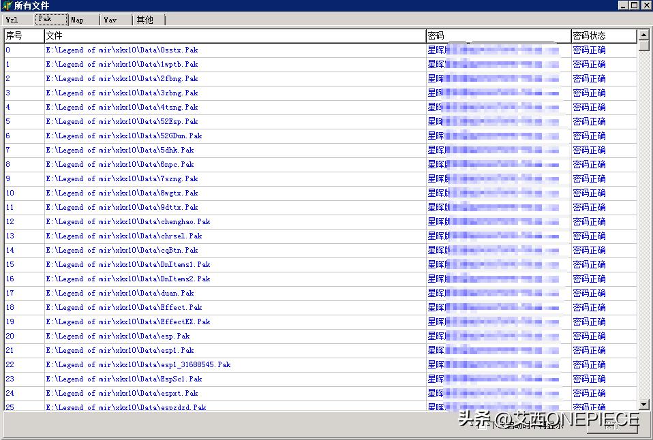Select the 5dhk.Pak file path
This screenshot has width=653, height=440.
[x=119, y=150]
